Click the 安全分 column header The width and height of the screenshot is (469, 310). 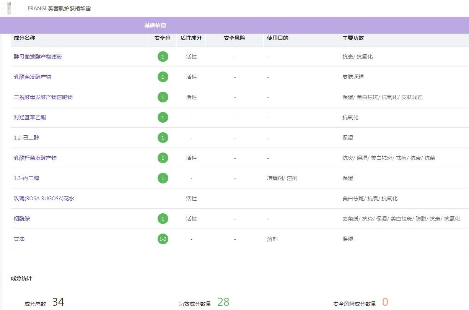point(162,38)
